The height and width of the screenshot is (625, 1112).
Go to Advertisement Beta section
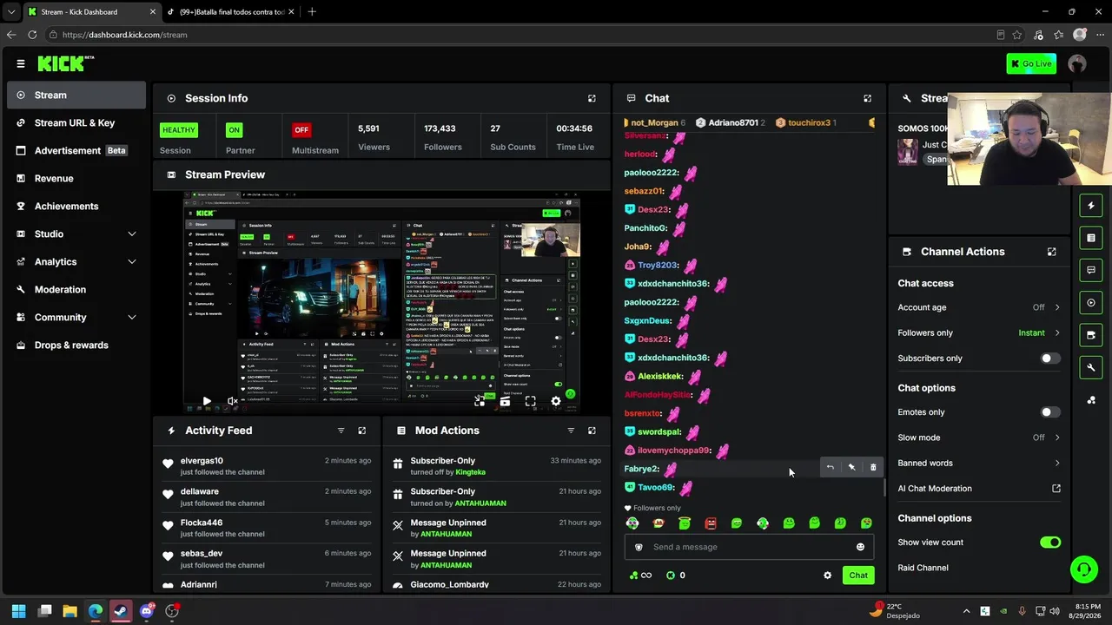[x=76, y=150]
